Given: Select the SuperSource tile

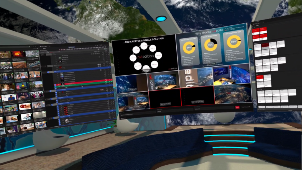Looking at the screenshot, I should click(x=133, y=102).
